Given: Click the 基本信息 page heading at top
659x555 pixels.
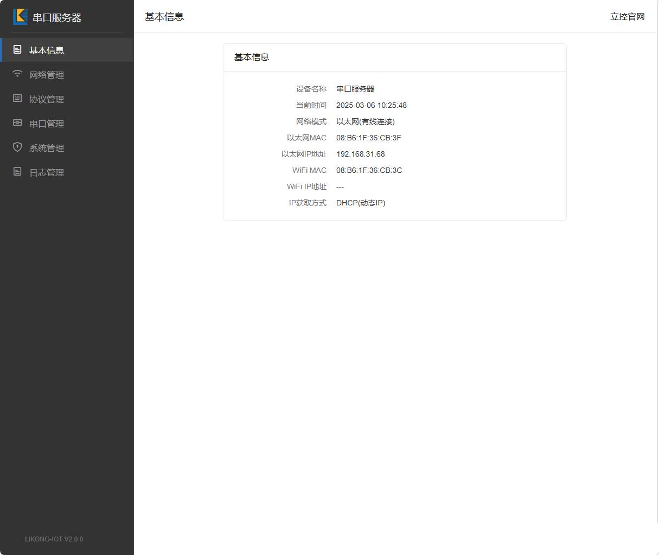Looking at the screenshot, I should 164,16.
